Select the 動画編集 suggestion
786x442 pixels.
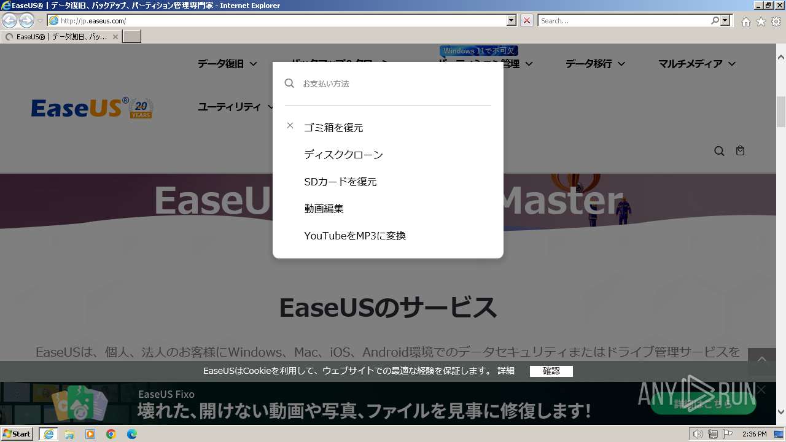324,209
